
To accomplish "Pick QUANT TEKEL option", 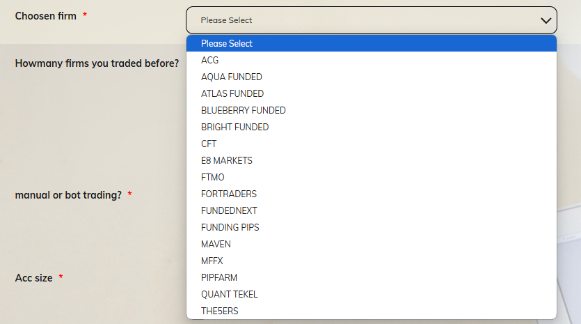I will 372,294.
